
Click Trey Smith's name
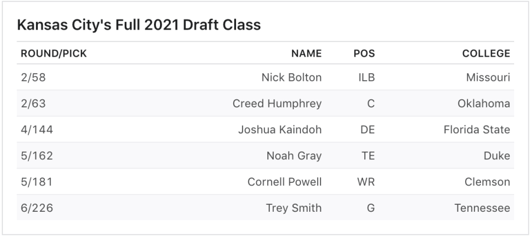pos(294,208)
